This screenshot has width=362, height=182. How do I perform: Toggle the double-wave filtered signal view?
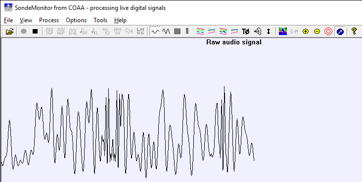click(x=166, y=32)
